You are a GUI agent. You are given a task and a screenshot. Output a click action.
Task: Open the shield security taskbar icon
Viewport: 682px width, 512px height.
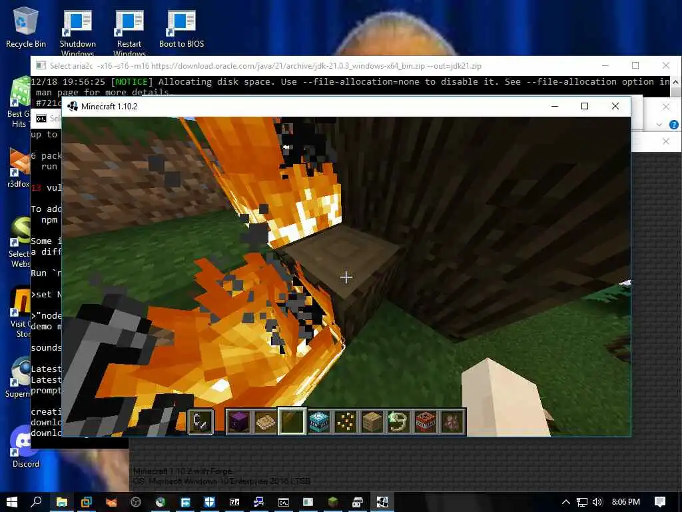click(x=210, y=502)
